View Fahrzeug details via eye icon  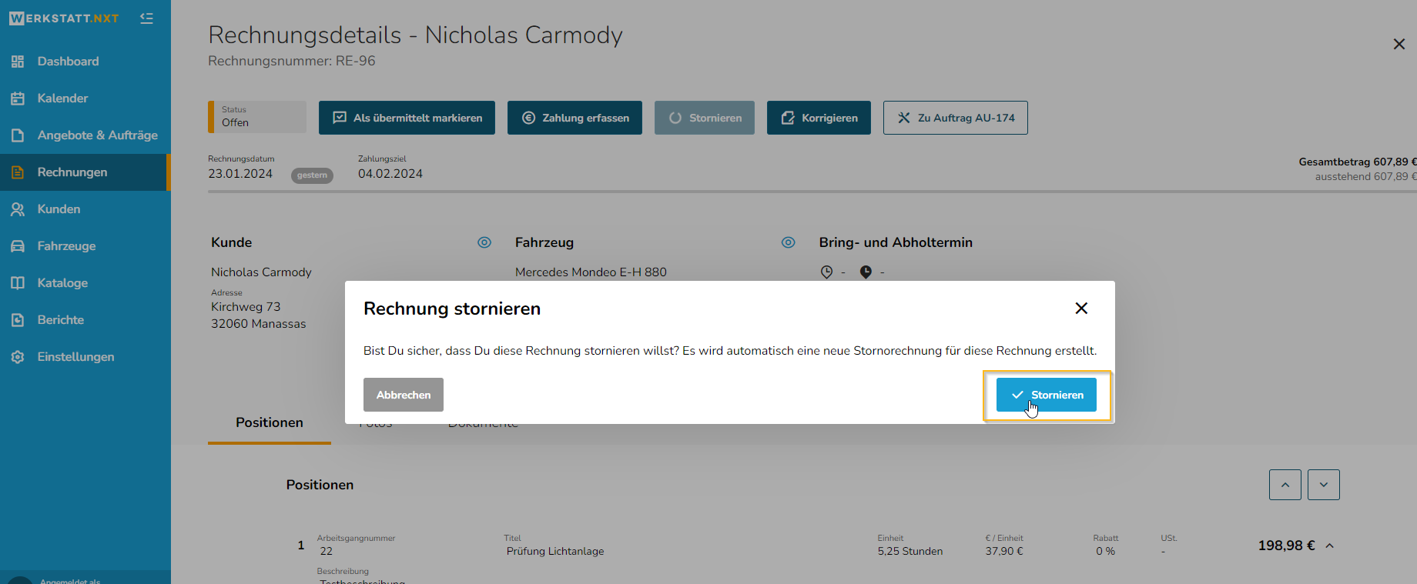(x=789, y=242)
